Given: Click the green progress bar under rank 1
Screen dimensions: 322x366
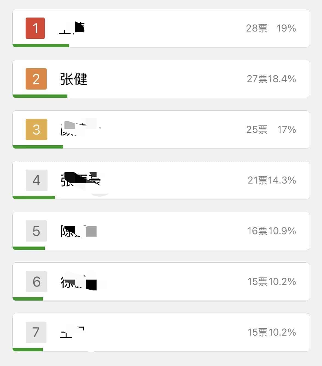Looking at the screenshot, I should pyautogui.click(x=41, y=45).
